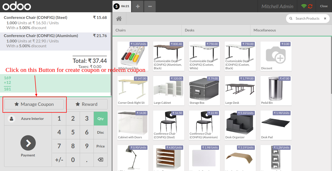Add Corner Desk Right Sit product

tap(133, 91)
